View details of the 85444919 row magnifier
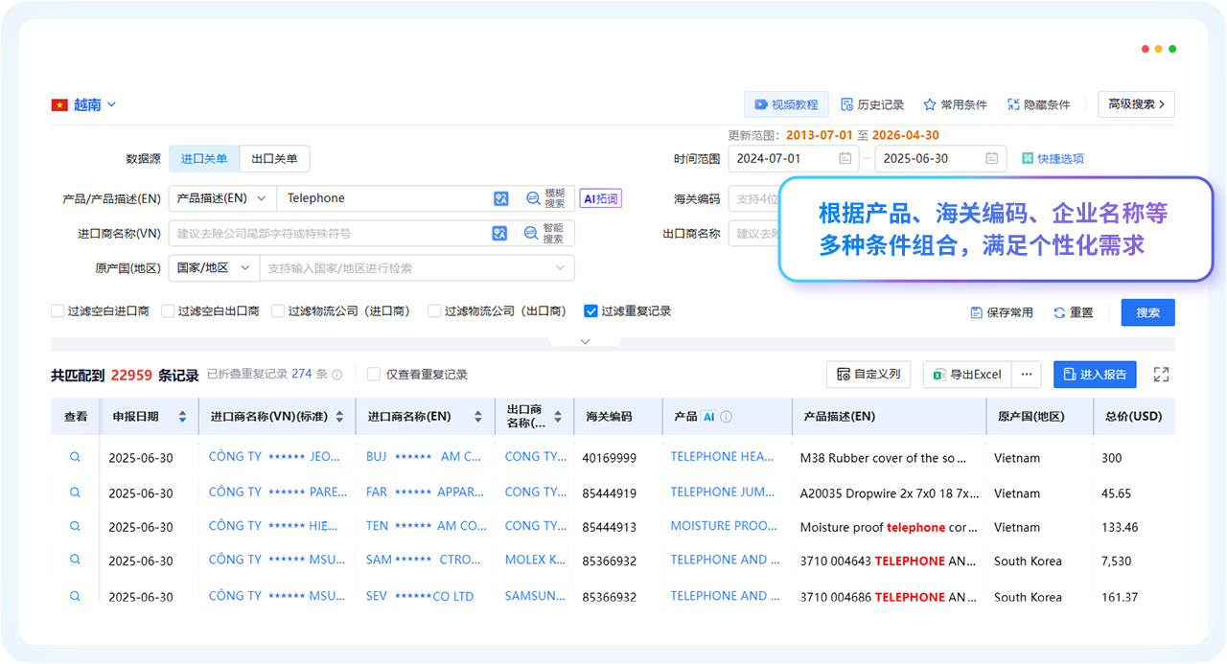Screen dimensions: 1227x664 point(75,492)
